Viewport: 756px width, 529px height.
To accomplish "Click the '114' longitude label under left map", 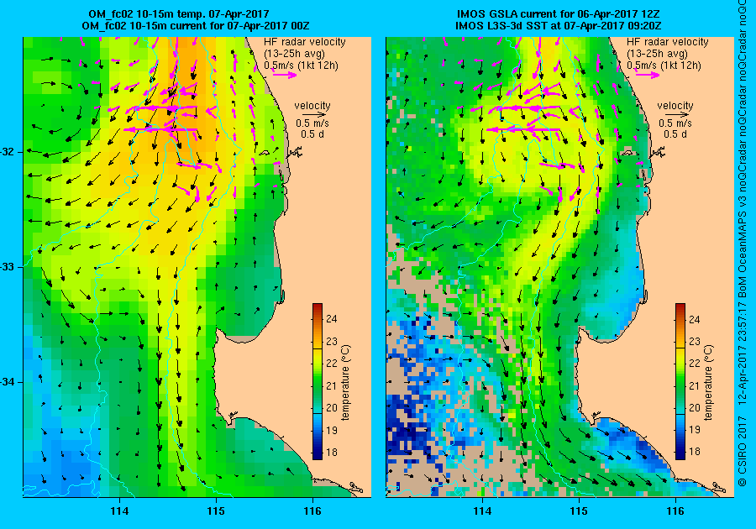I will pos(119,511).
